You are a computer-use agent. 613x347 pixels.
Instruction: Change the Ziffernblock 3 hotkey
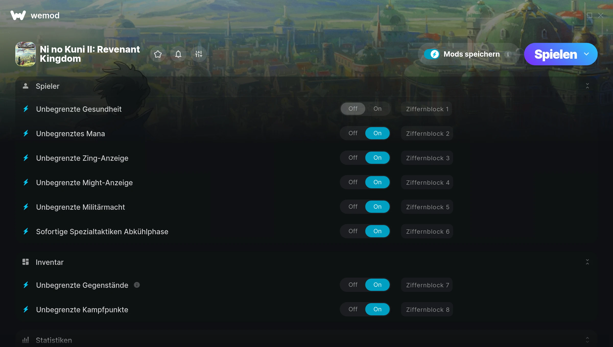point(427,158)
